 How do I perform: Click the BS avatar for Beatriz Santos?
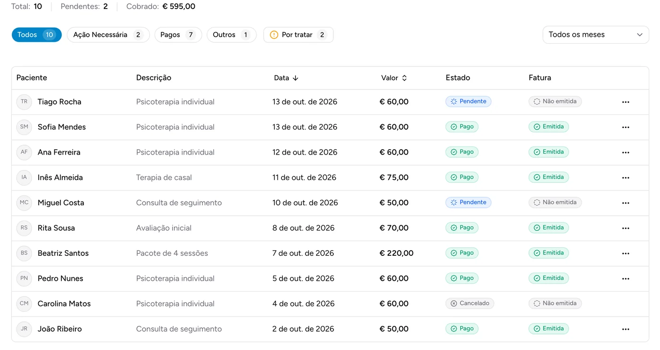[x=24, y=253]
